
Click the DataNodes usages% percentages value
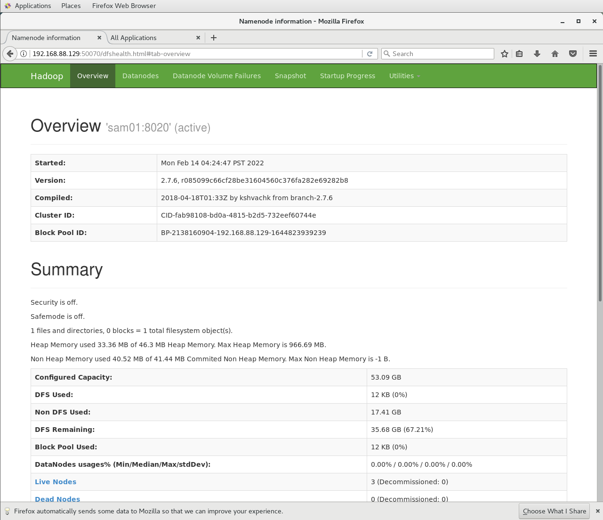tap(421, 464)
